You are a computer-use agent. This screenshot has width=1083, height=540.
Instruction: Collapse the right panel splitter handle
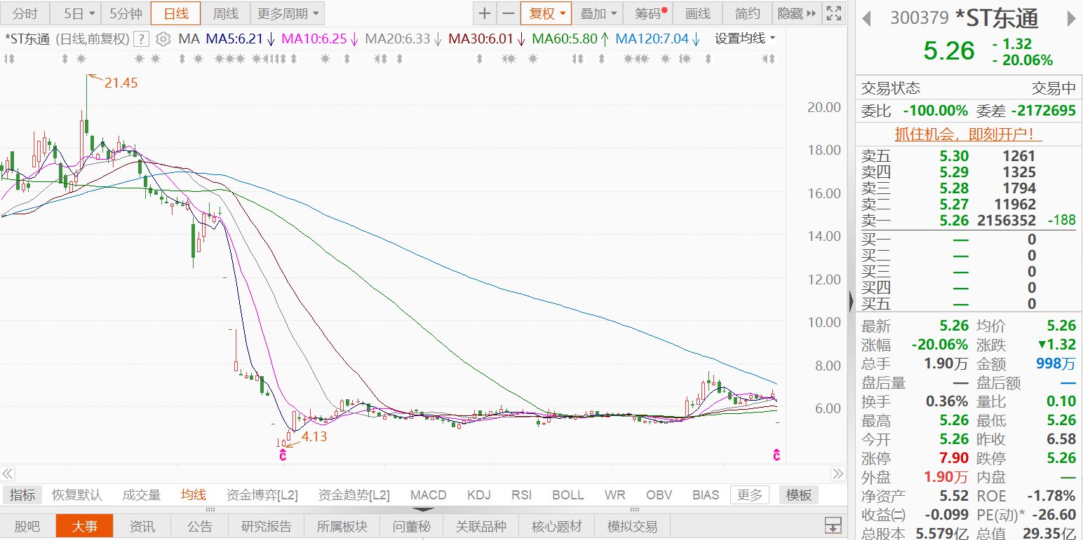click(852, 301)
